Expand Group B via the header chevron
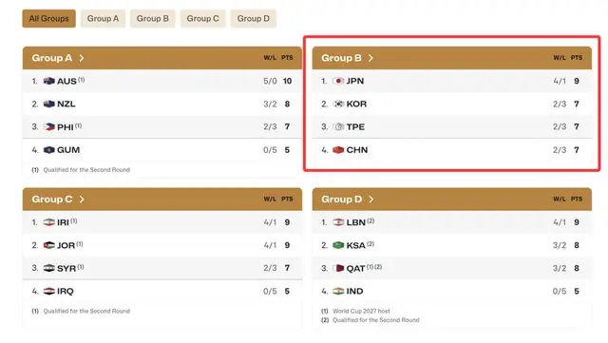The width and height of the screenshot is (608, 343). tap(370, 58)
